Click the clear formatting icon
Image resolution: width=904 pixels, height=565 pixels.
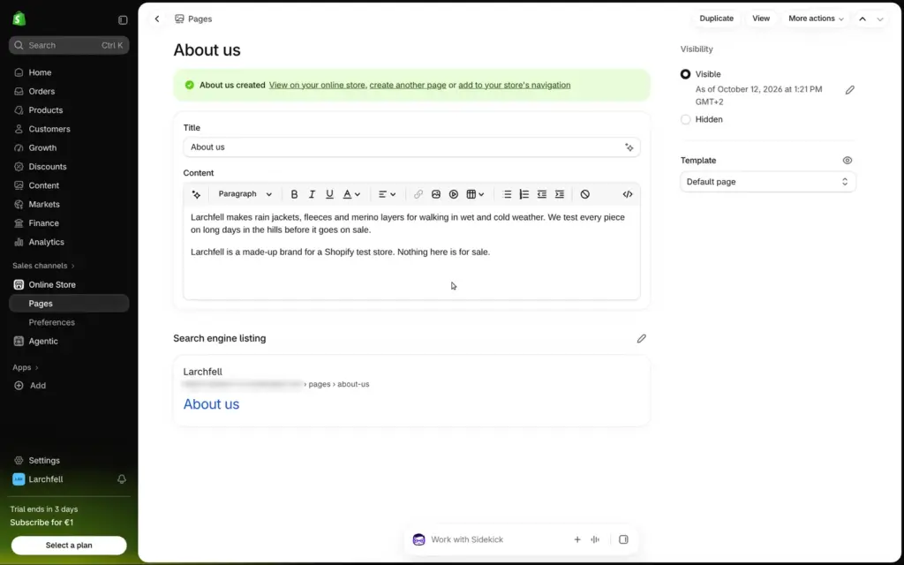pyautogui.click(x=585, y=194)
